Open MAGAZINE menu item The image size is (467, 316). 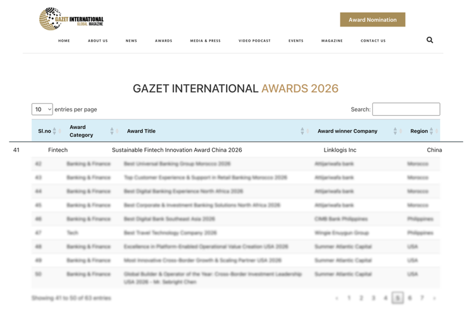pos(332,41)
